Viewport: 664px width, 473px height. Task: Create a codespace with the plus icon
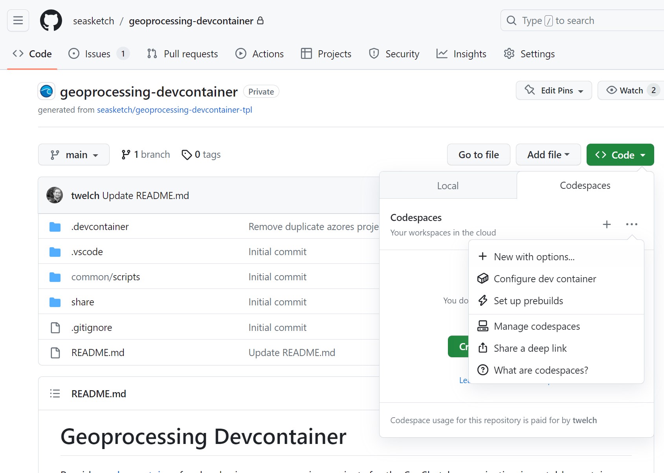[x=607, y=224]
